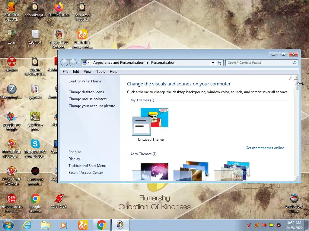Open the Help menu
Screen dimensions: 309x231
click(113, 72)
